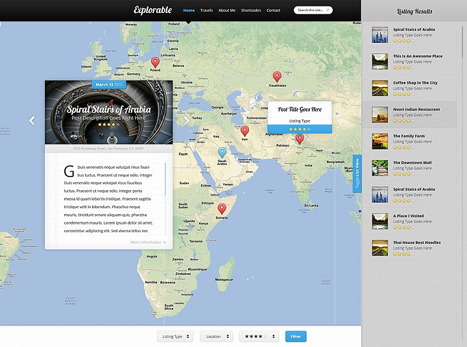Open A Place I Visited thumbnail
The width and height of the screenshot is (467, 347).
379,221
